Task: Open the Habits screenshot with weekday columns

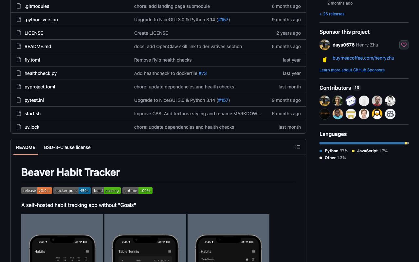Action: point(62,238)
